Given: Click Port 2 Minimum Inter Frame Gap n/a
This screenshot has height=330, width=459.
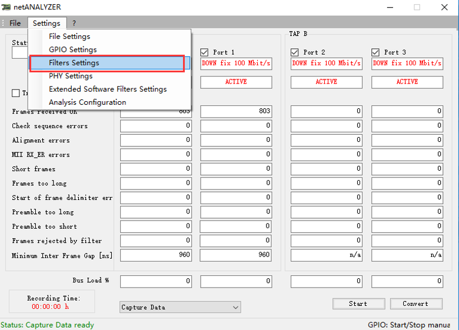Looking at the screenshot, I should pos(327,255).
